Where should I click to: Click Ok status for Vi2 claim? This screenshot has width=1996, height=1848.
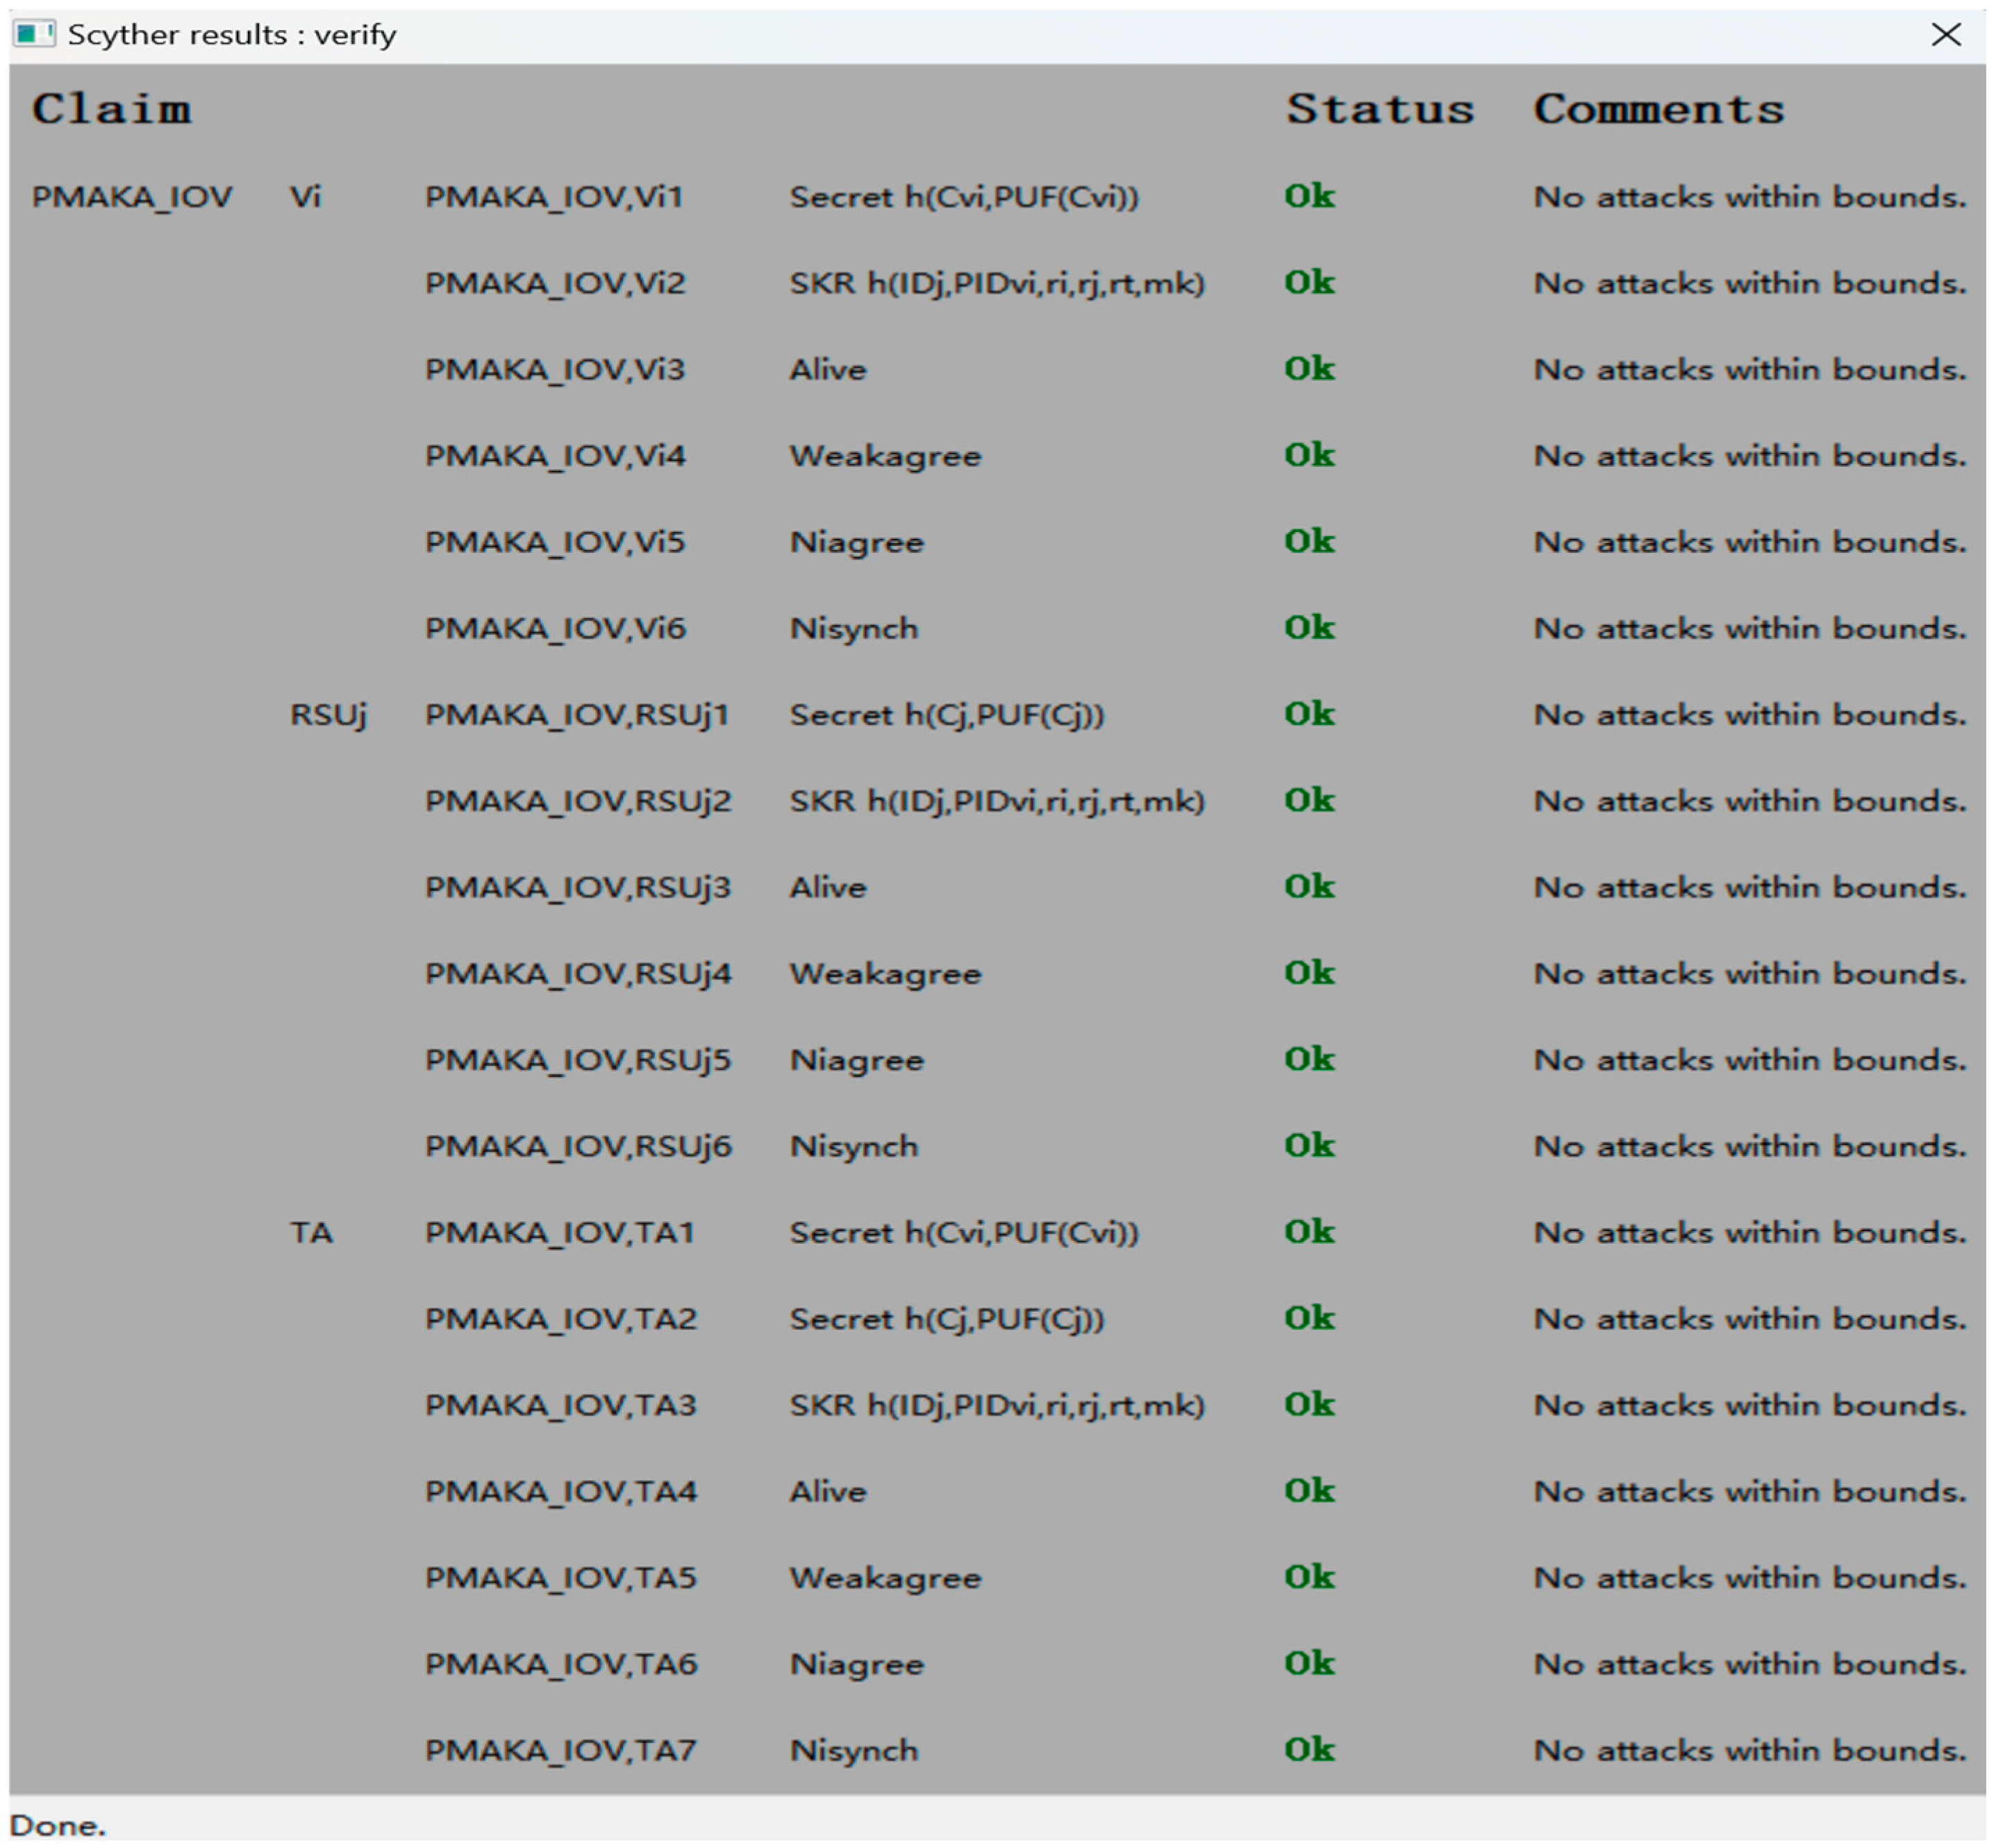coord(1309,283)
